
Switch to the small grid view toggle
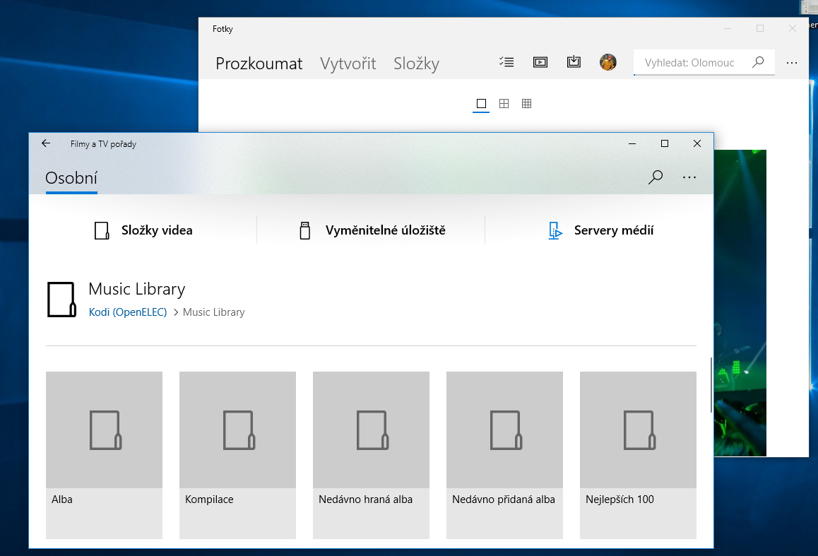click(526, 104)
